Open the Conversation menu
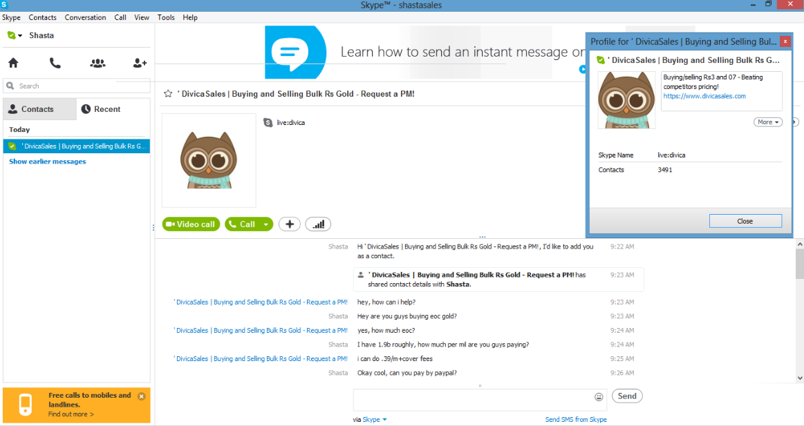The height and width of the screenshot is (426, 804). point(85,17)
